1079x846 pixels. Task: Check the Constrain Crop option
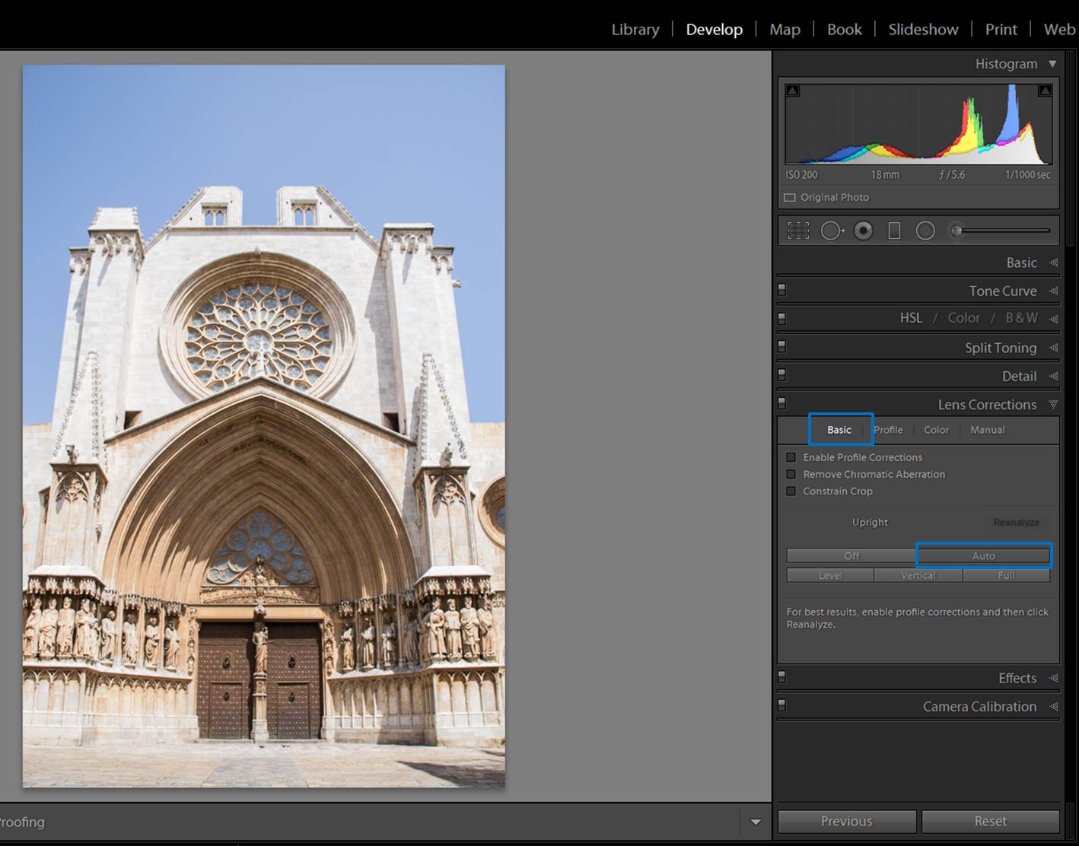click(x=791, y=491)
